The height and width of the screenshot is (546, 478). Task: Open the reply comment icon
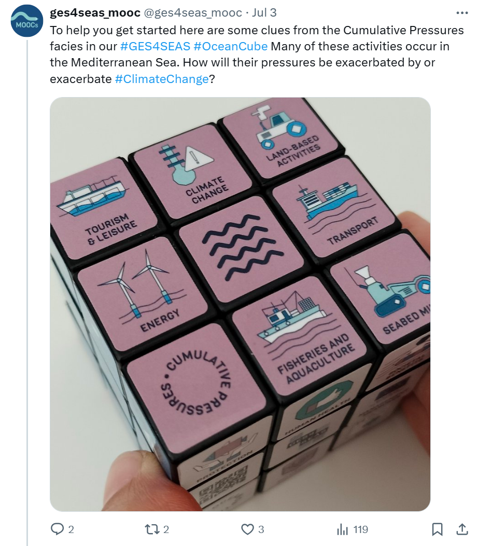coord(57,529)
